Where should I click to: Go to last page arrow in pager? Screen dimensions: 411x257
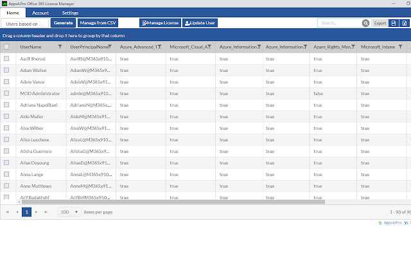click(x=46, y=212)
